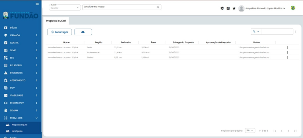
Task: Sort table by Região column header
Action: [98, 42]
